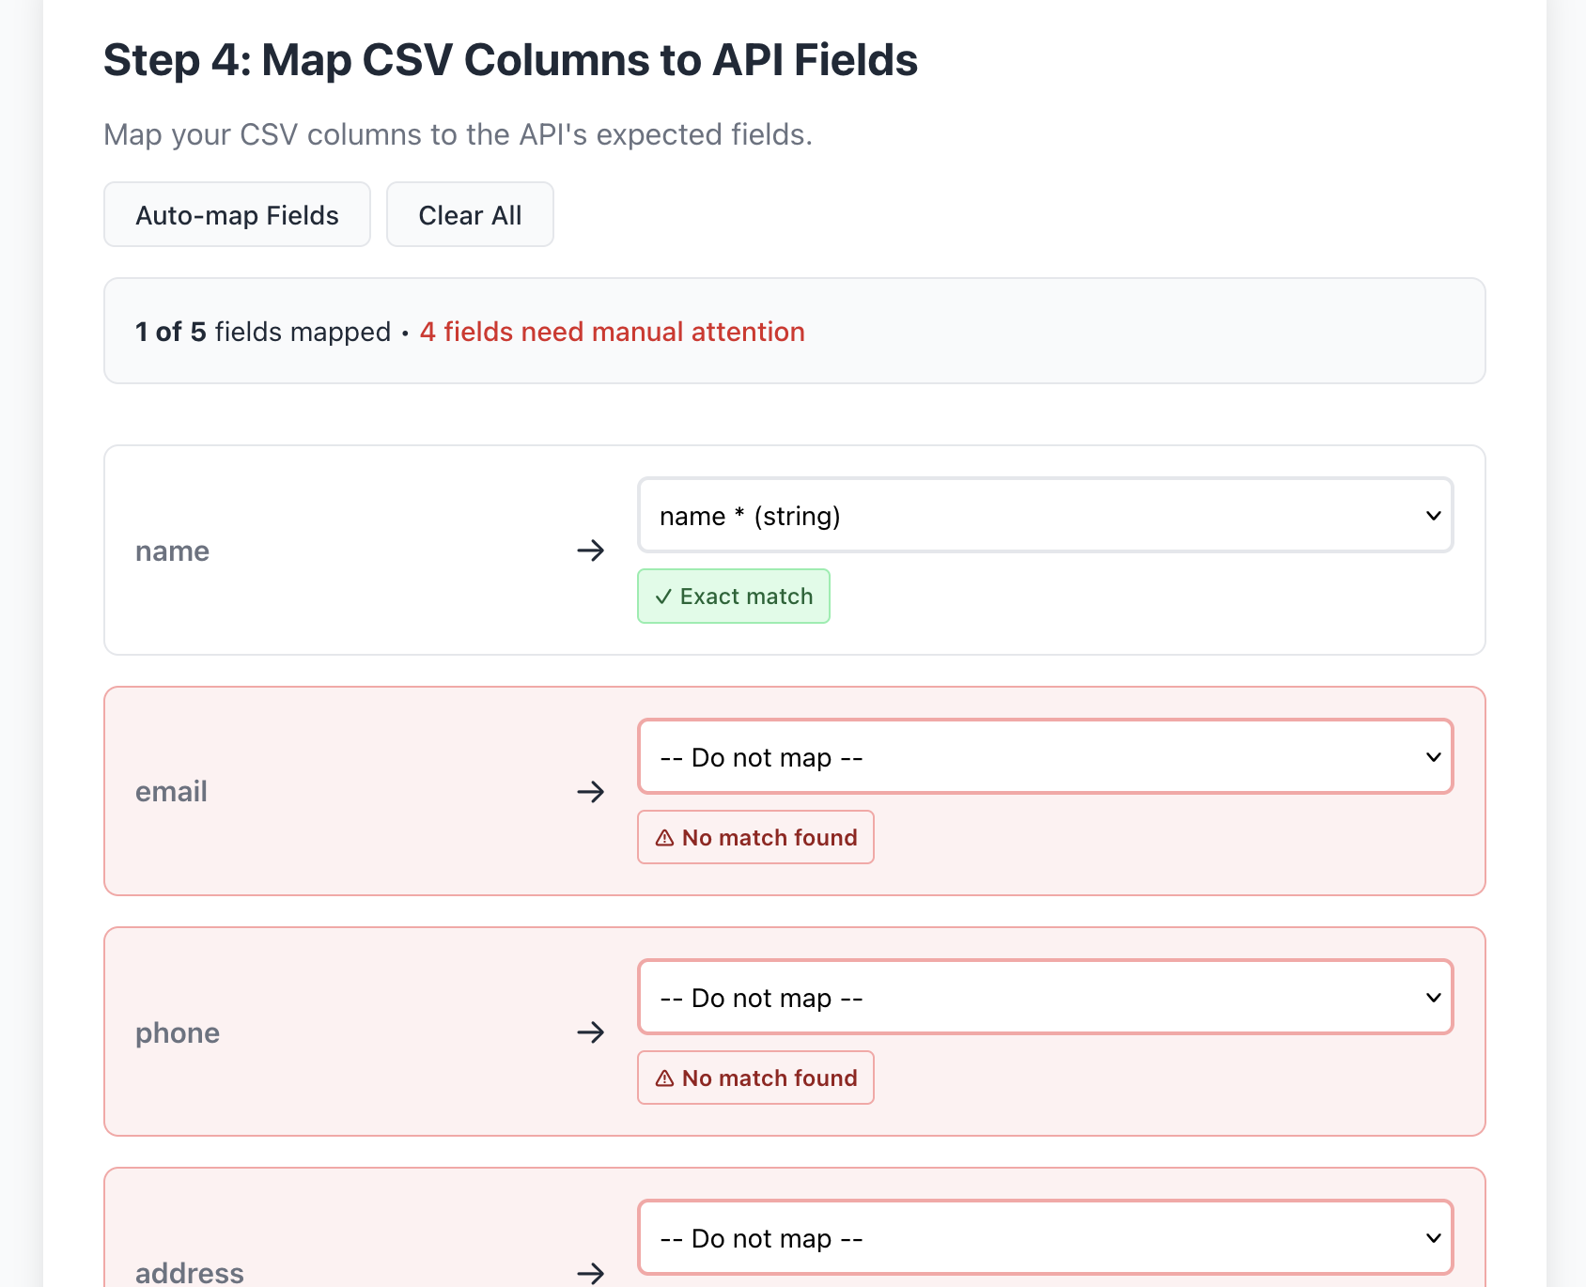Image resolution: width=1586 pixels, height=1287 pixels.
Task: Open the mapping dropdown for the address column
Action: (1045, 1238)
